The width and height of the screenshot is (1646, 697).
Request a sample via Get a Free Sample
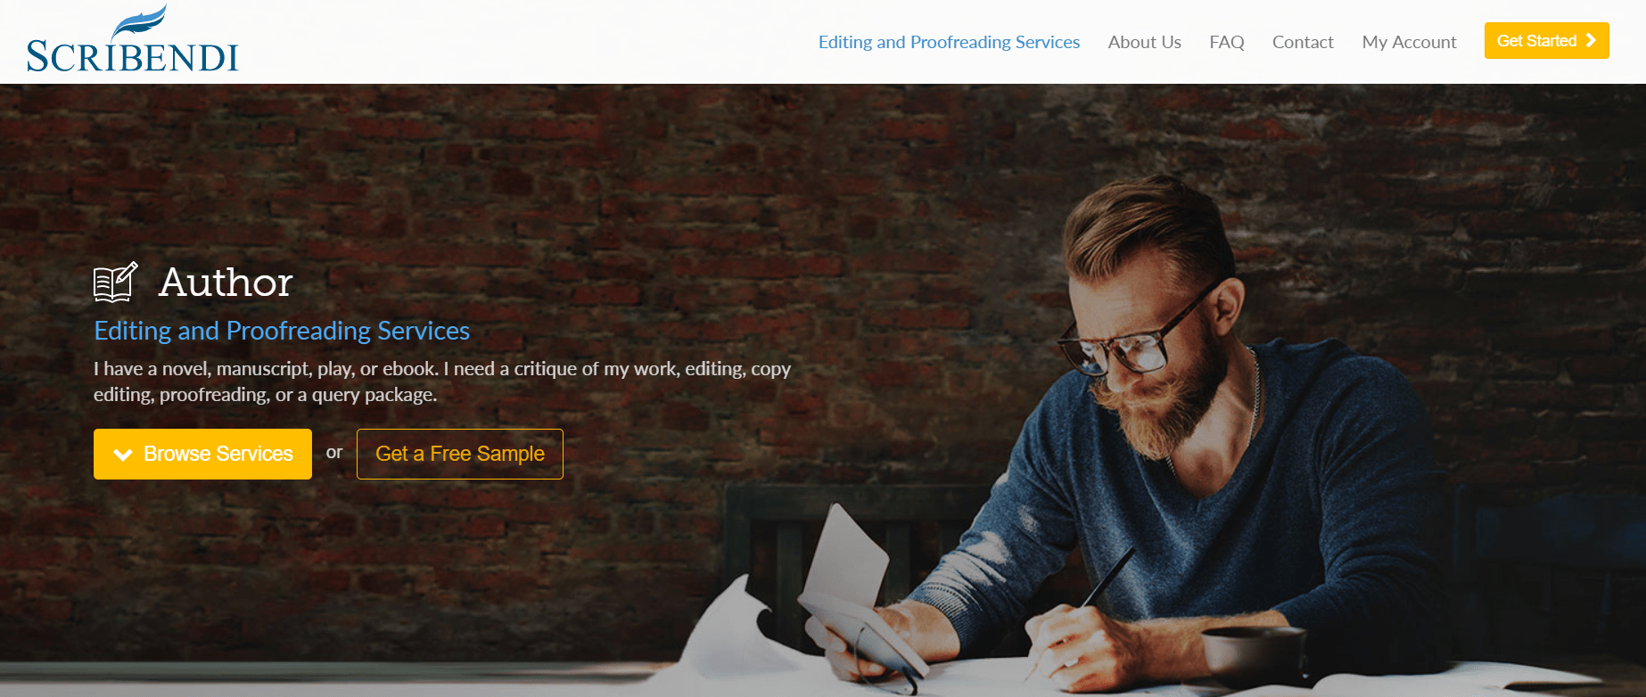coord(460,454)
